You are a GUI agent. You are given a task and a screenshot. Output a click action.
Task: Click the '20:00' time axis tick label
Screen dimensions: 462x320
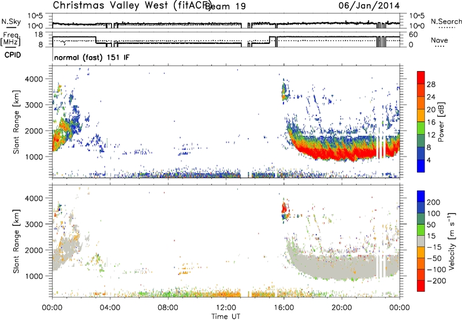coord(342,308)
